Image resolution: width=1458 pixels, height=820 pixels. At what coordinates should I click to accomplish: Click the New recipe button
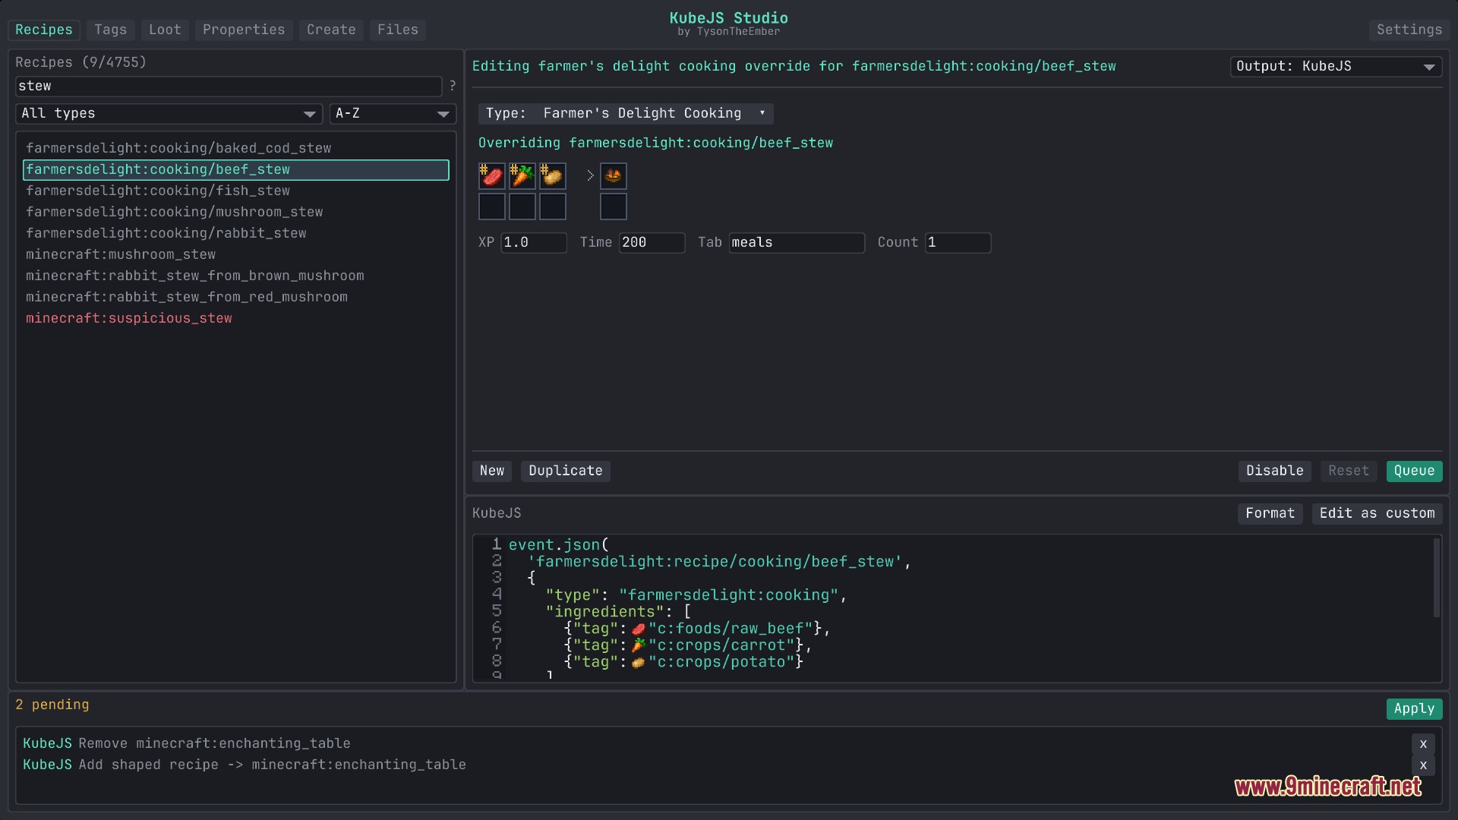click(x=492, y=471)
